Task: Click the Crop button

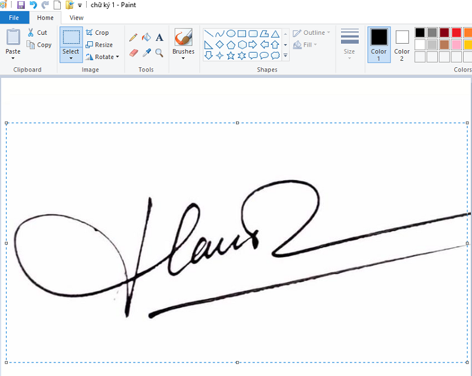Action: pyautogui.click(x=97, y=32)
